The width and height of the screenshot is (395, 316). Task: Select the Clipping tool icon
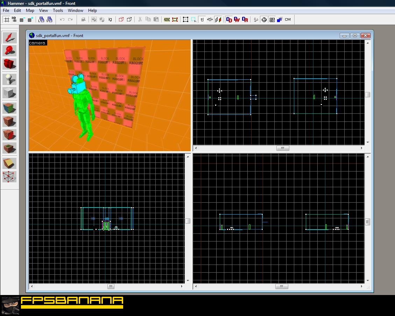pyautogui.click(x=9, y=163)
